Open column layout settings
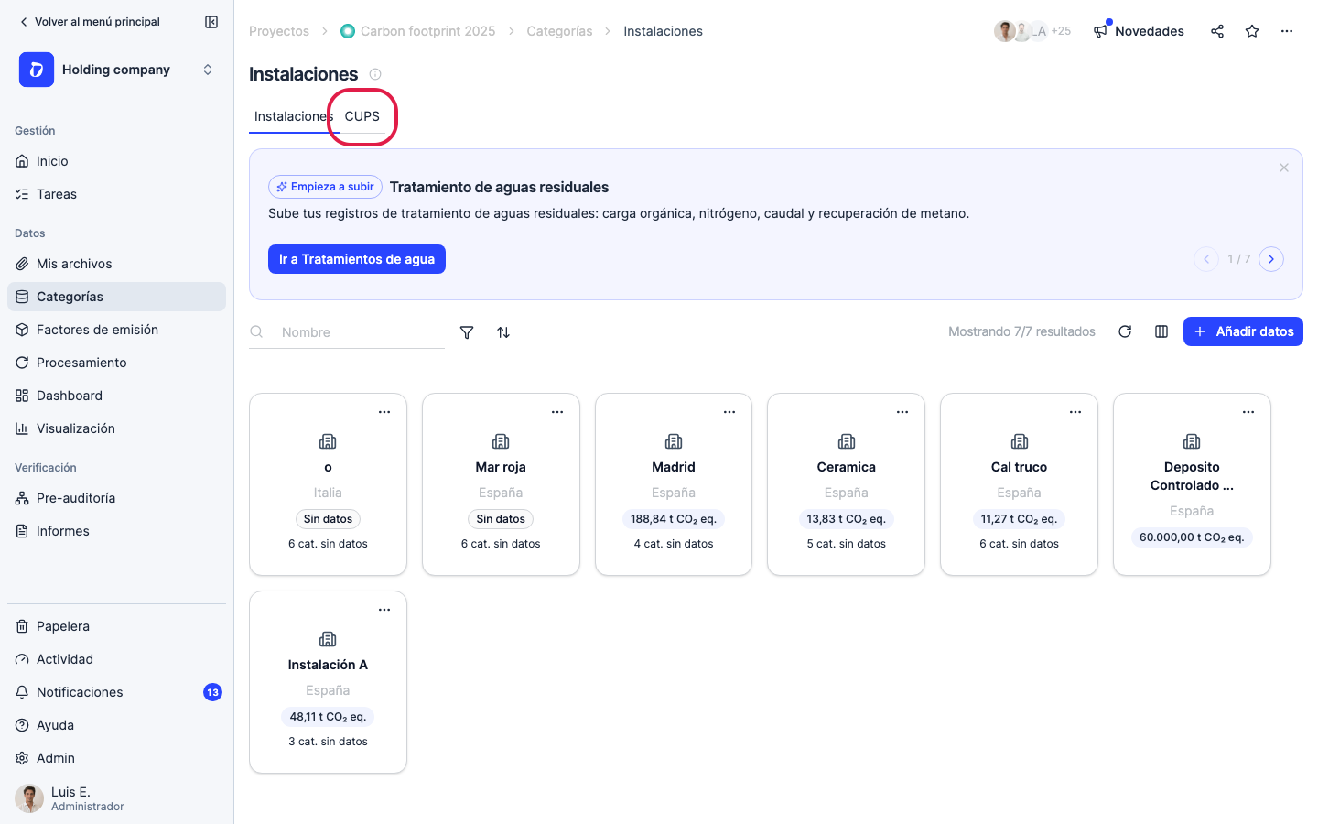This screenshot has width=1318, height=824. click(x=1161, y=331)
